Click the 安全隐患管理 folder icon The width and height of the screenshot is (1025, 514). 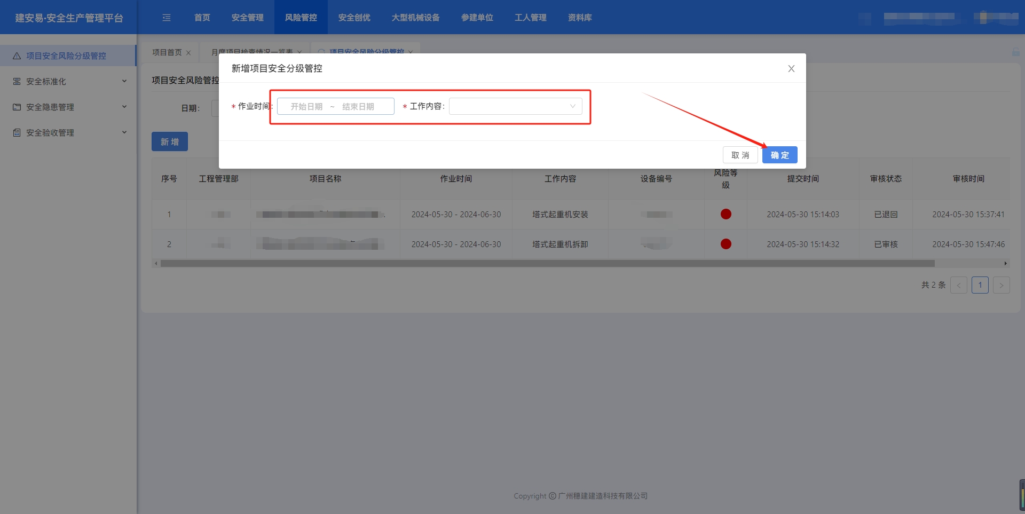coord(17,107)
